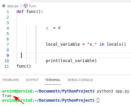131x106 pixels.
Task: Click the 'func()' call on line 11
Action: click(x=24, y=66)
